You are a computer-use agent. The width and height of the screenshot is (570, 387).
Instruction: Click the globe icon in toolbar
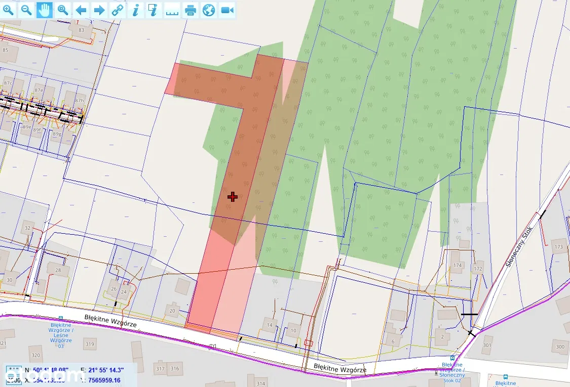click(x=208, y=10)
